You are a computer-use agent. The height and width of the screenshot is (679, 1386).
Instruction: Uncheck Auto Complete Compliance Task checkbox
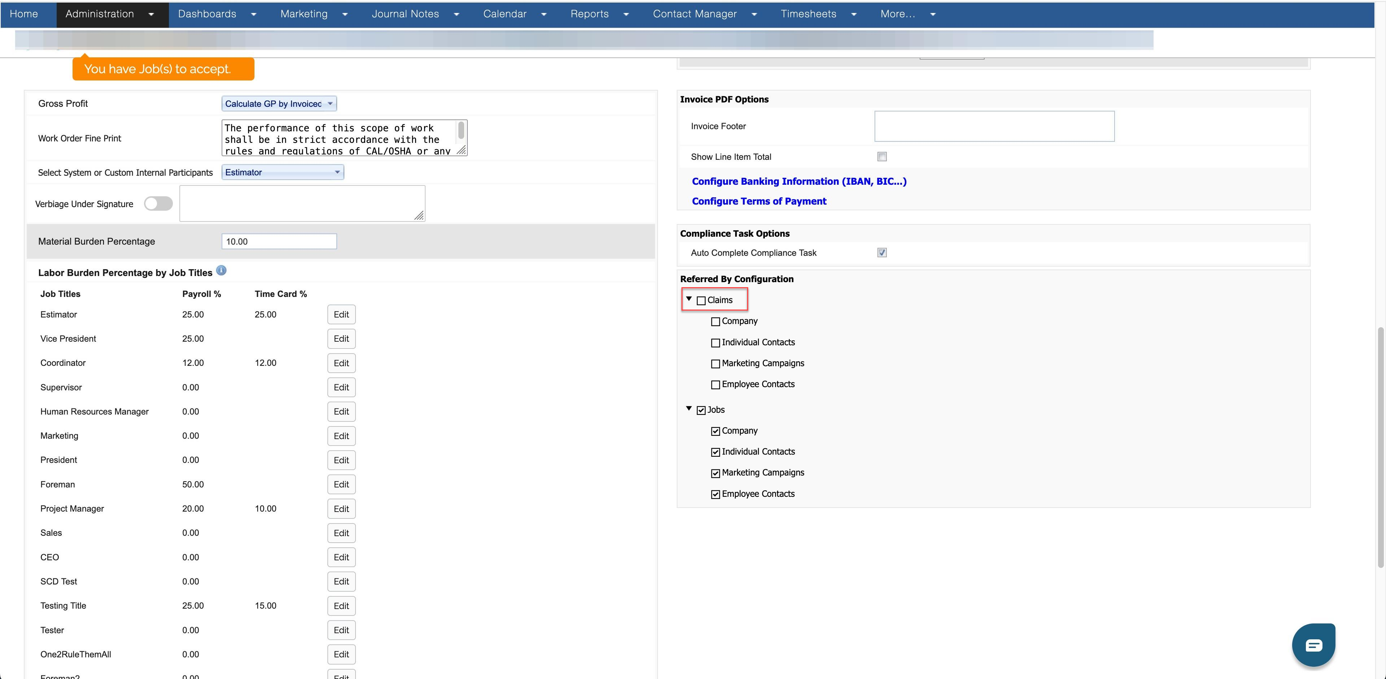point(882,253)
